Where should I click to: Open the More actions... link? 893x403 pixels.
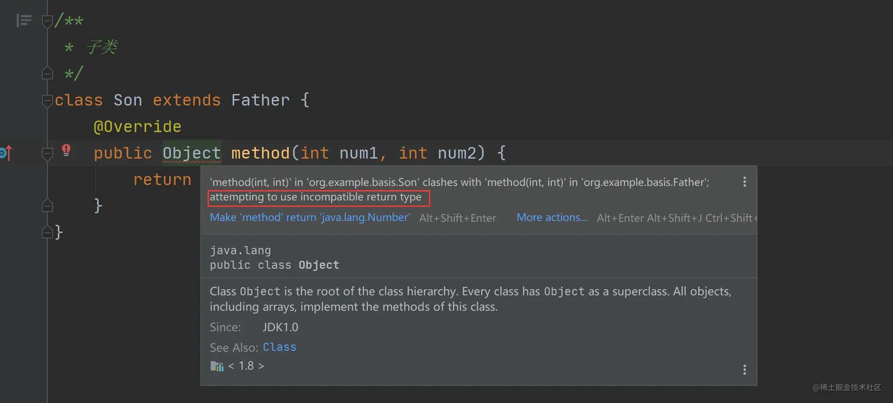point(552,218)
